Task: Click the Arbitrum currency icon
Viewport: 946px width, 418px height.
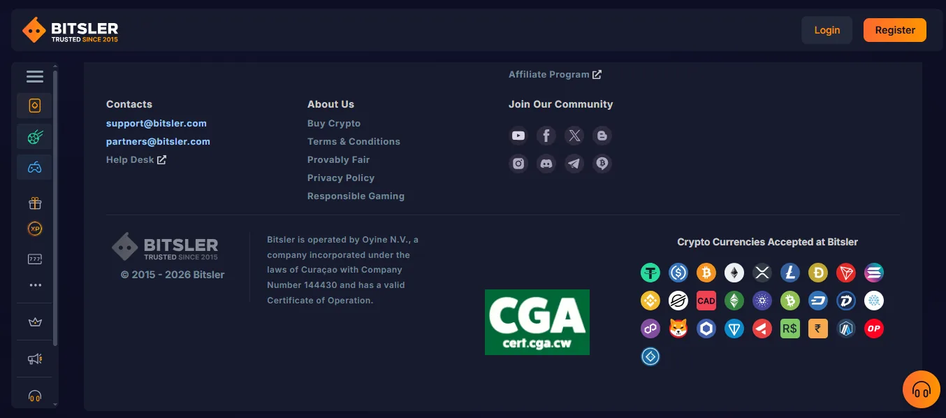Action: (846, 329)
